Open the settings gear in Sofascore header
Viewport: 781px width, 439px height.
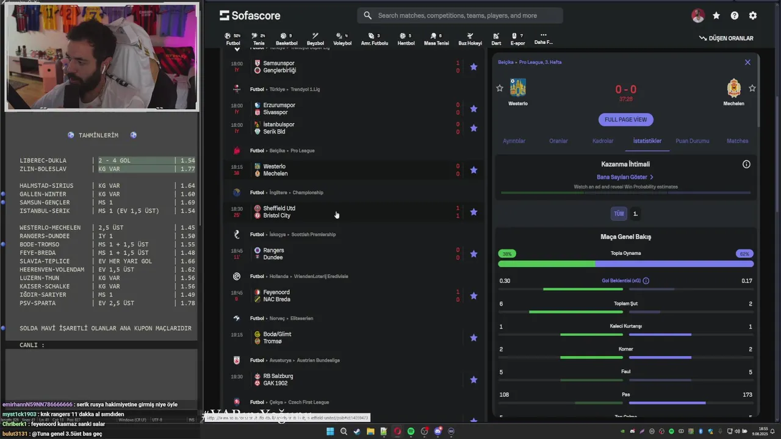click(753, 16)
